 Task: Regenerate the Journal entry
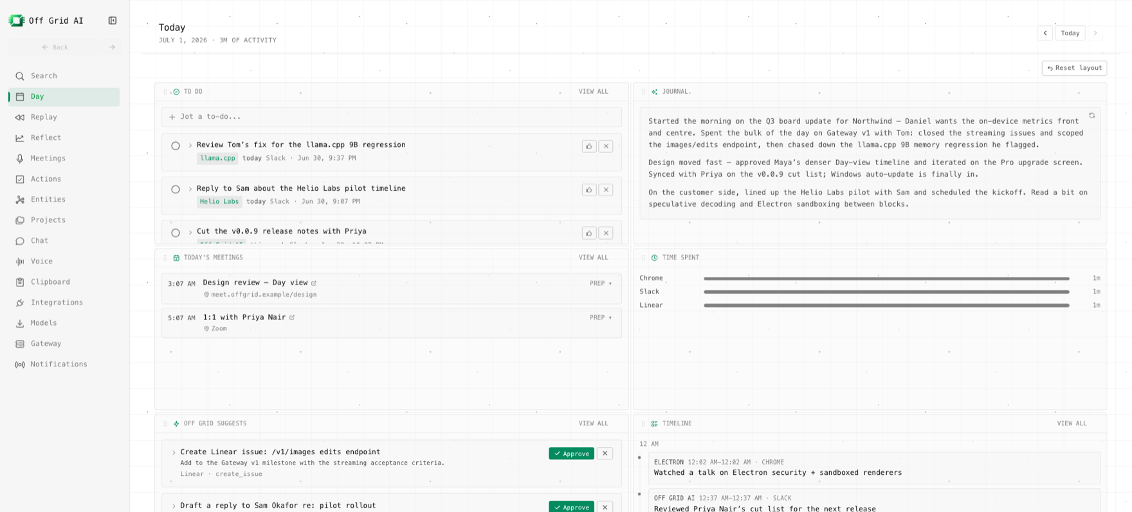1091,116
